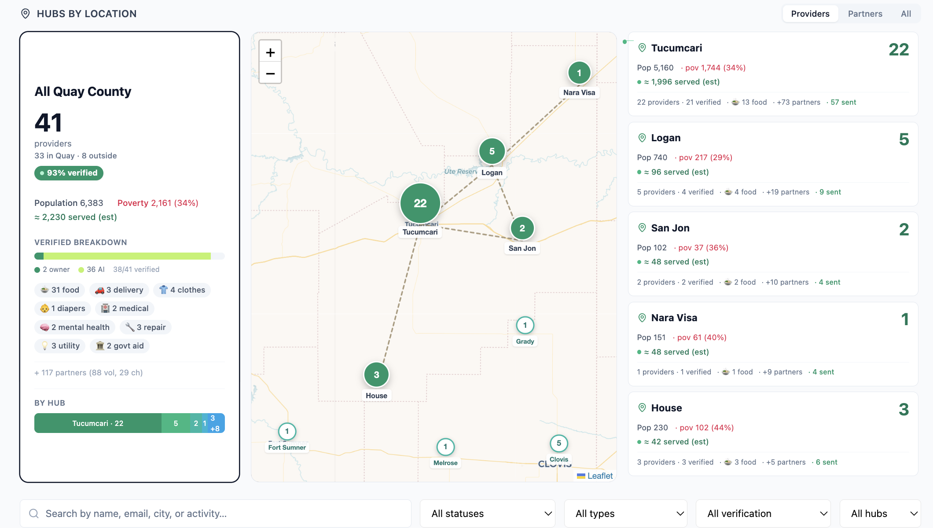Click the Nara Visa 1 map marker
The image size is (933, 528).
point(579,73)
